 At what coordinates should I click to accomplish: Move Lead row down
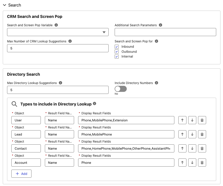click(x=192, y=134)
